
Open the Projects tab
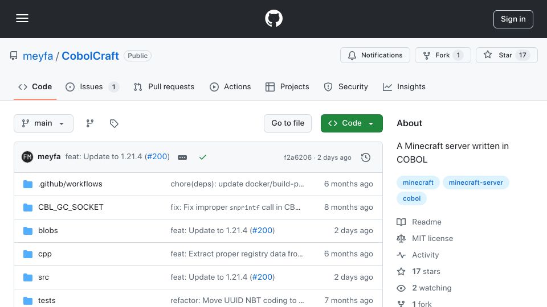[x=287, y=86]
